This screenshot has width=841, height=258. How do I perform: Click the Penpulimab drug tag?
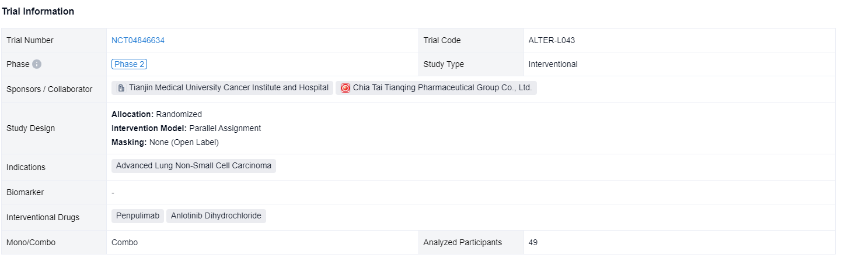pyautogui.click(x=138, y=215)
